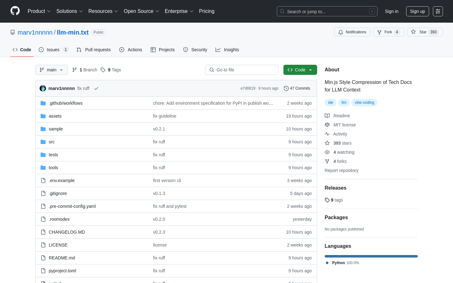The width and height of the screenshot is (453, 283).
Task: Open commit hash e7d6819
Action: (248, 88)
